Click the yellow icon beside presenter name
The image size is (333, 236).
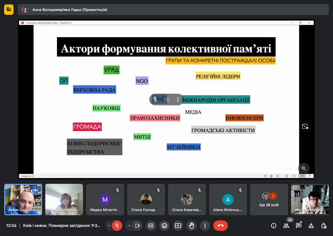click(x=9, y=10)
